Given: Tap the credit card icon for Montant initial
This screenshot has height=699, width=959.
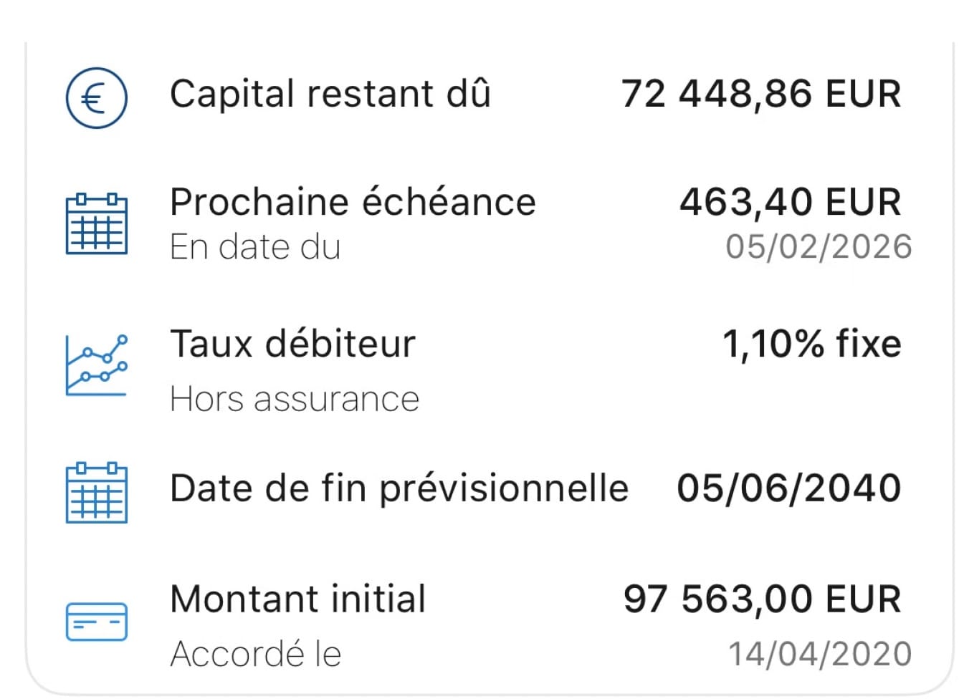Looking at the screenshot, I should coord(97,621).
